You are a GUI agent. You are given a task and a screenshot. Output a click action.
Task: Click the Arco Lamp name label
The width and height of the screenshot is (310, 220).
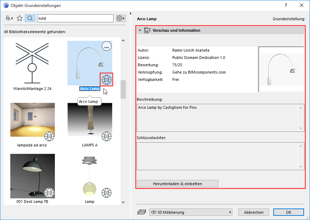click(x=90, y=89)
